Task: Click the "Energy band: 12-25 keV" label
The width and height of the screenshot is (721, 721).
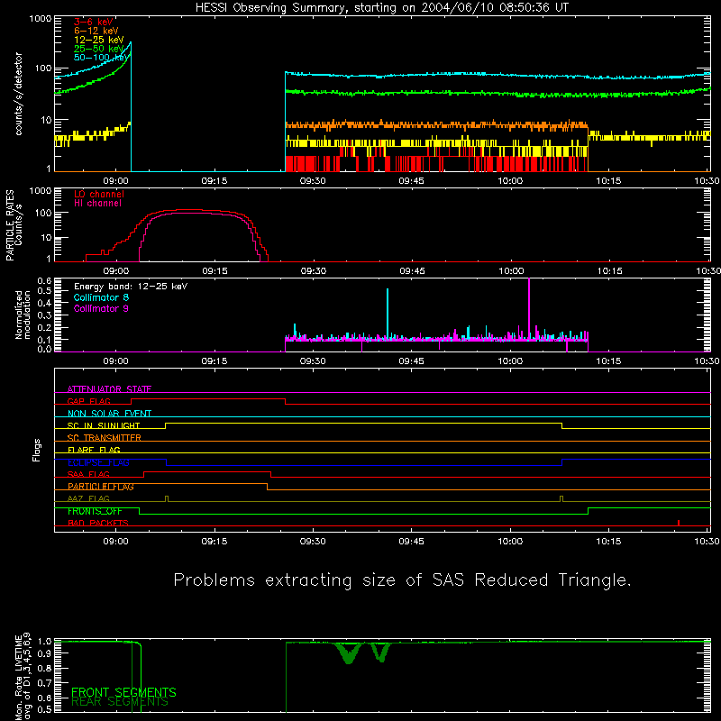Action: click(x=131, y=287)
